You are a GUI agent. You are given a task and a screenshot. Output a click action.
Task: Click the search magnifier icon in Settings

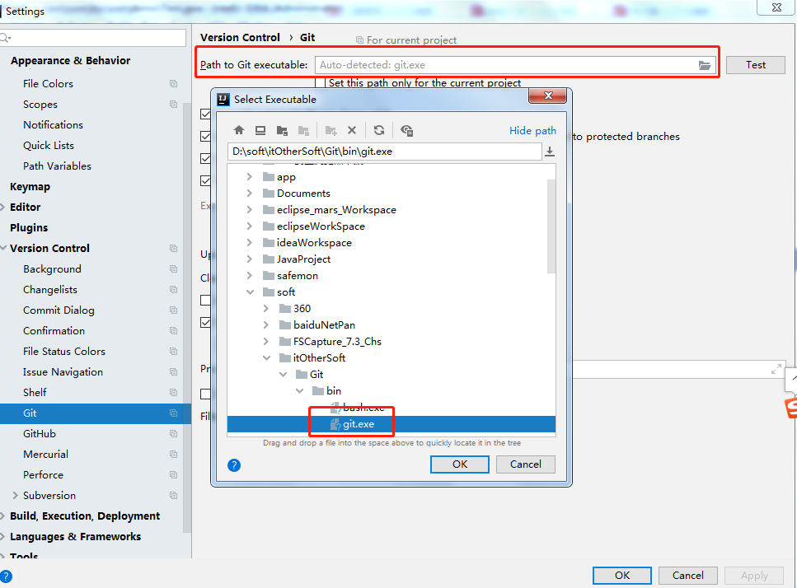coord(5,38)
